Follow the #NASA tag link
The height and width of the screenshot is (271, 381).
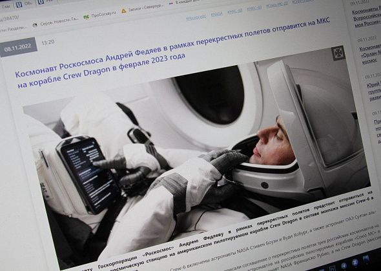pos(216,14)
